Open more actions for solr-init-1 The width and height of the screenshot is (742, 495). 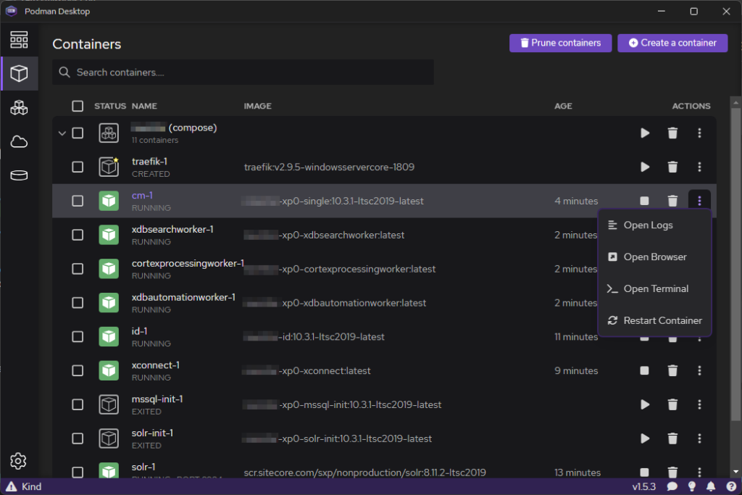(x=699, y=438)
